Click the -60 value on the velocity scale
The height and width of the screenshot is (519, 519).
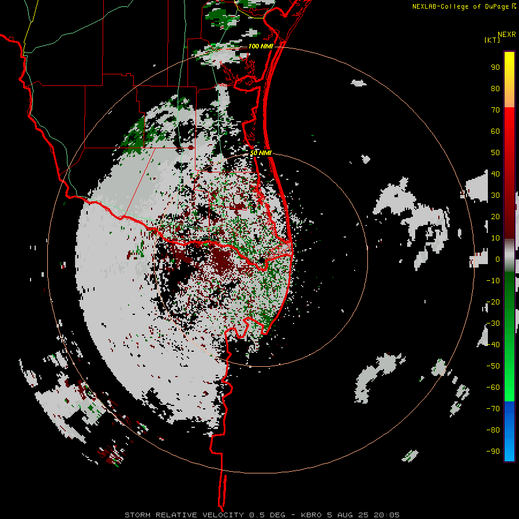pos(493,388)
